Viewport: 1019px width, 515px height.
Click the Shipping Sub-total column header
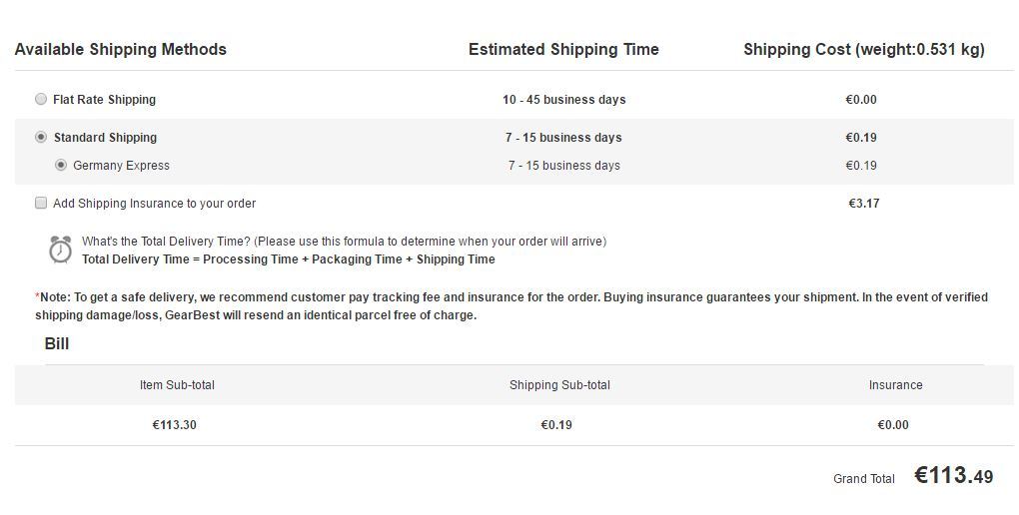click(559, 385)
